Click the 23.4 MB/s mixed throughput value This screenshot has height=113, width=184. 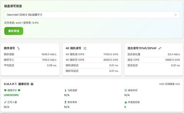174,54
